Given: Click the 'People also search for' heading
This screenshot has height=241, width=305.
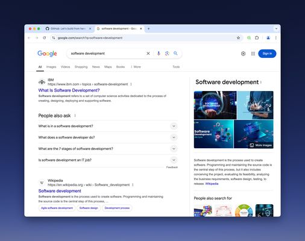Looking at the screenshot, I should pyautogui.click(x=213, y=198).
